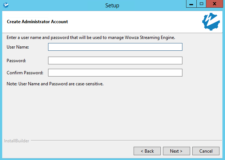
Task: Click the "User Name:" label
Action: (x=18, y=47)
